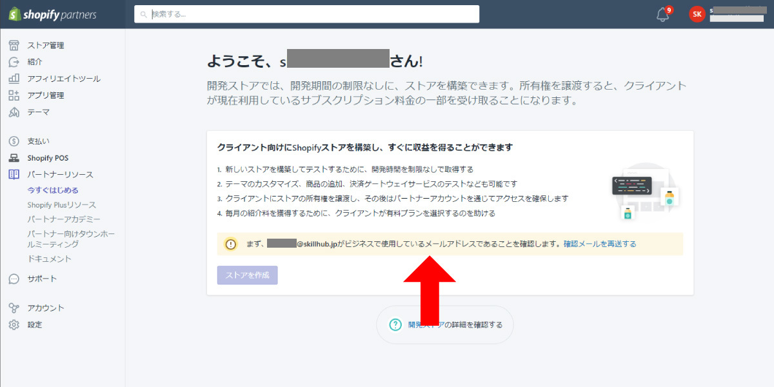Open 設定 menu label
The image size is (774, 387).
click(x=35, y=324)
